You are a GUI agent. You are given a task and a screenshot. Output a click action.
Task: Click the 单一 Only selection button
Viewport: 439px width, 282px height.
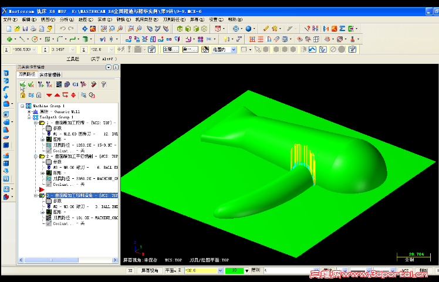point(190,49)
